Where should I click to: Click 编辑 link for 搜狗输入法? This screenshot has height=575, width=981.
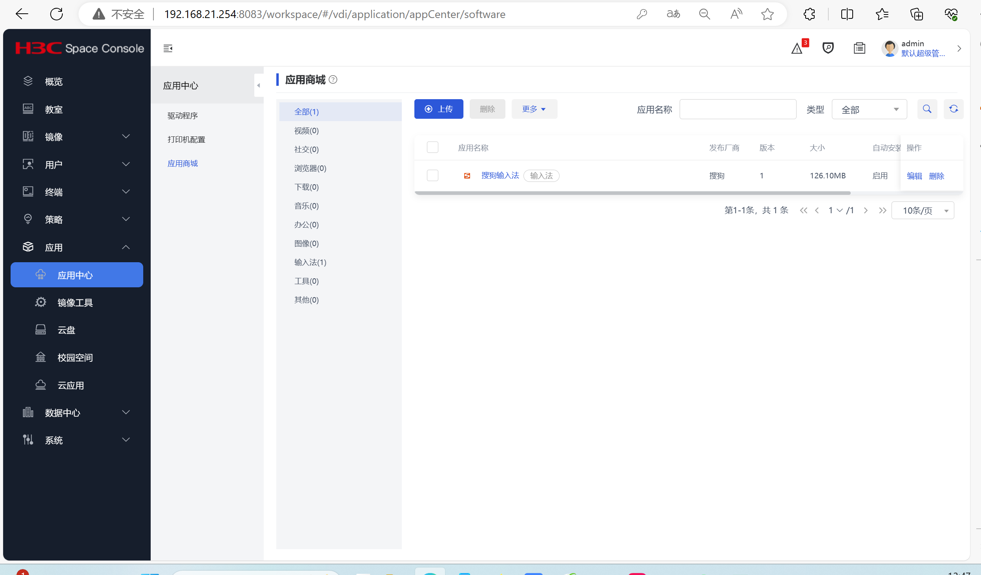point(914,176)
